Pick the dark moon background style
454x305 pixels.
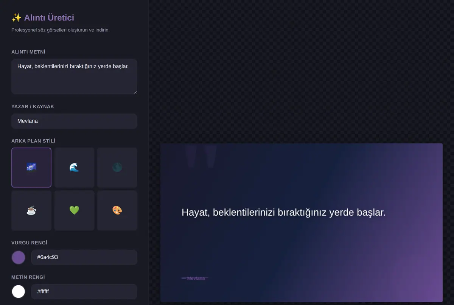[117, 167]
